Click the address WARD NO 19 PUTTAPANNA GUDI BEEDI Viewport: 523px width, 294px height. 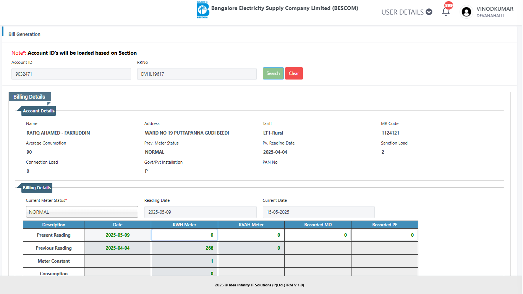(187, 133)
